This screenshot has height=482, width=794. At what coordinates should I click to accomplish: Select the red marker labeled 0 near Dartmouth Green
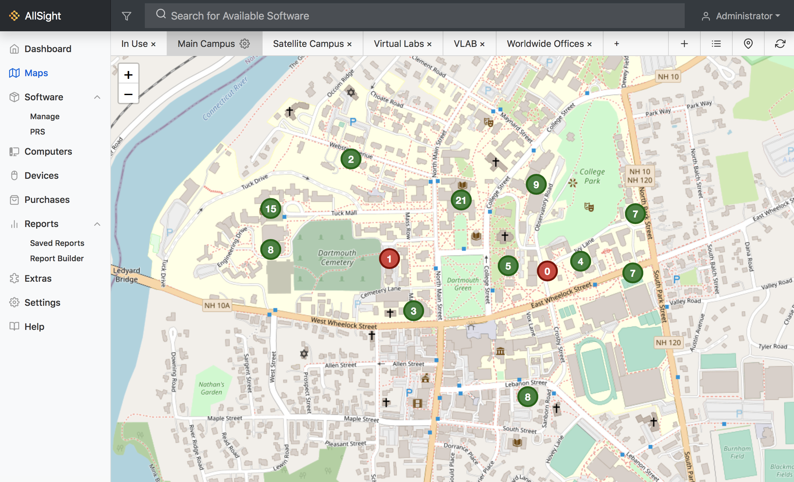[x=547, y=270]
